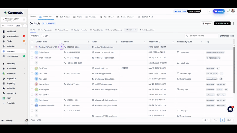Click the Konnectd logo
Image resolution: width=237 pixels, height=133 pixels.
pos(14,13)
